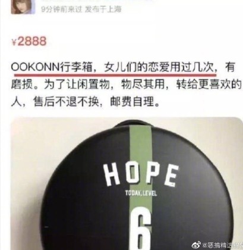Click the white HOPE lettering

coord(141,175)
